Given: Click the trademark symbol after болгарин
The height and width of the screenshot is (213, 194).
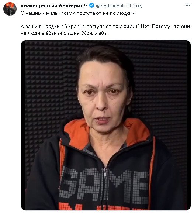Looking at the screenshot, I should tap(86, 5).
